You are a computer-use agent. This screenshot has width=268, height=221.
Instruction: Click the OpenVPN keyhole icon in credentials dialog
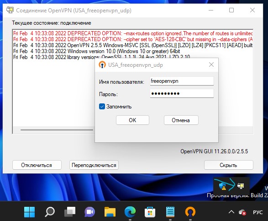102,65
